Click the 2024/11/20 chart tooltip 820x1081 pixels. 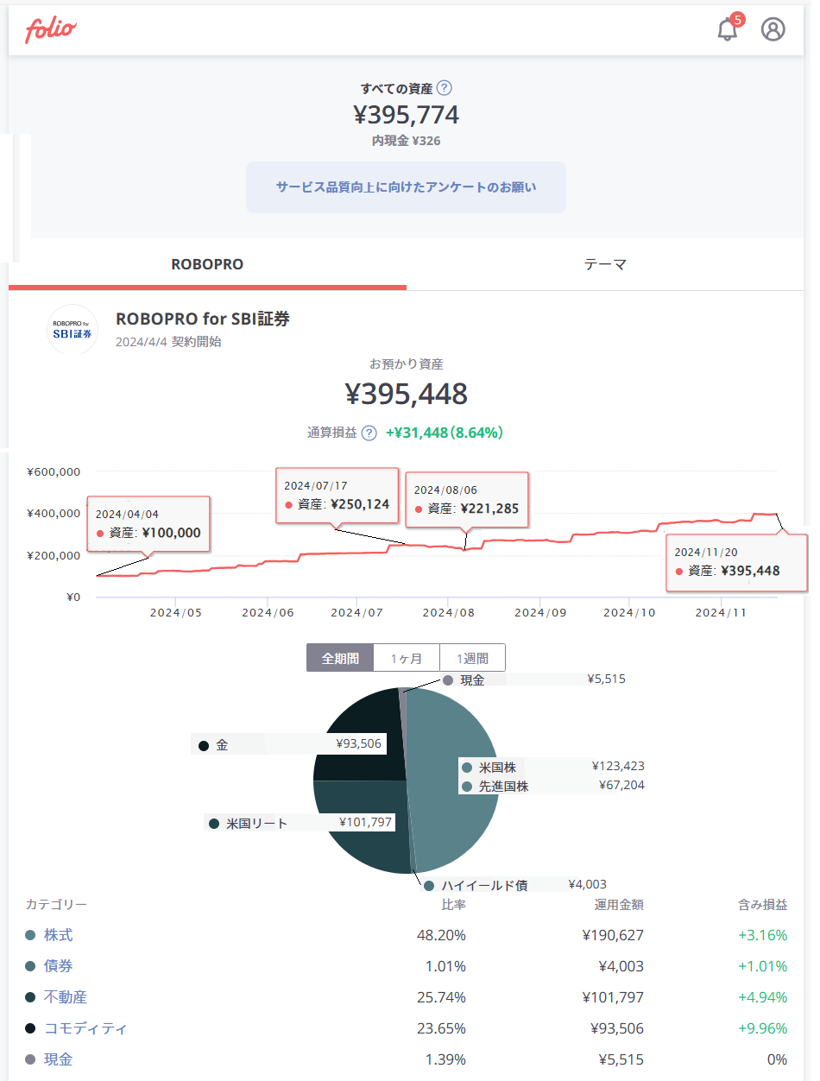[x=737, y=562]
